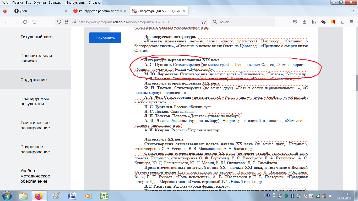Open the Downloads panel arrow
This screenshot has width=358, height=201.
tap(304, 22)
